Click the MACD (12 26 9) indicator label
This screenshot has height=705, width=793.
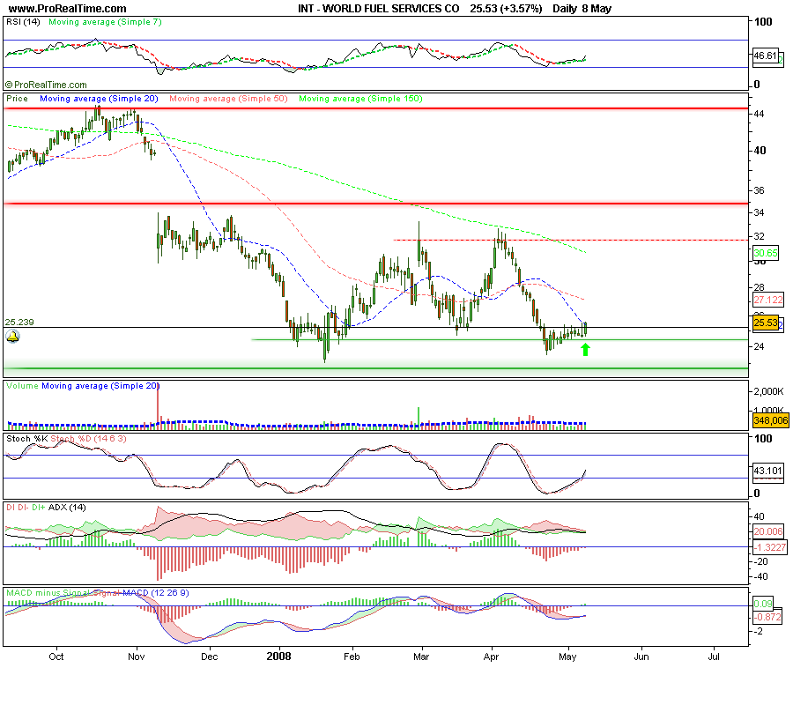click(156, 593)
